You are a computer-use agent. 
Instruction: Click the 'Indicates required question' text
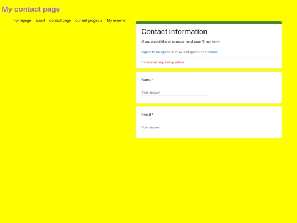coord(163,62)
